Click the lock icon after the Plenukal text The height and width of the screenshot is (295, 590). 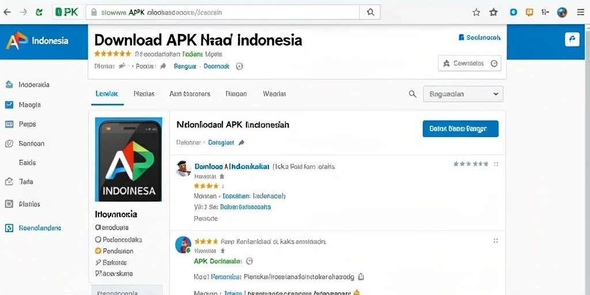click(361, 277)
